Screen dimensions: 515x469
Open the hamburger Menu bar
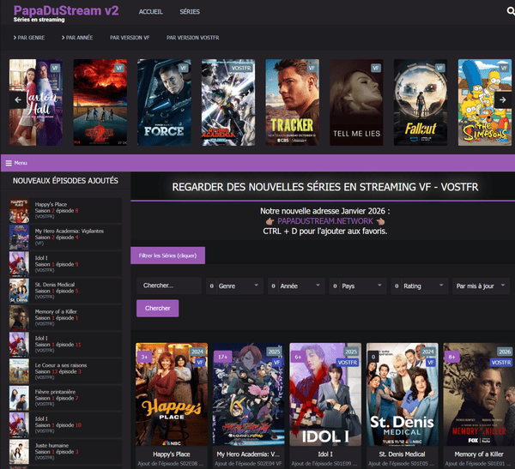pos(17,162)
